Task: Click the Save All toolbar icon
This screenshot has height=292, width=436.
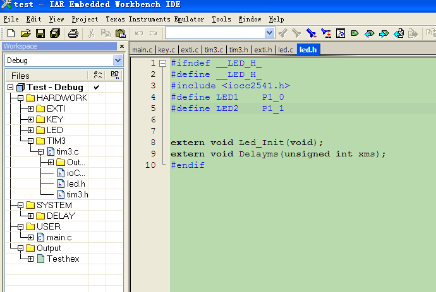Action: [x=55, y=33]
